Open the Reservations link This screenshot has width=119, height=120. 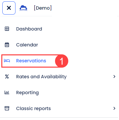pyautogui.click(x=31, y=61)
